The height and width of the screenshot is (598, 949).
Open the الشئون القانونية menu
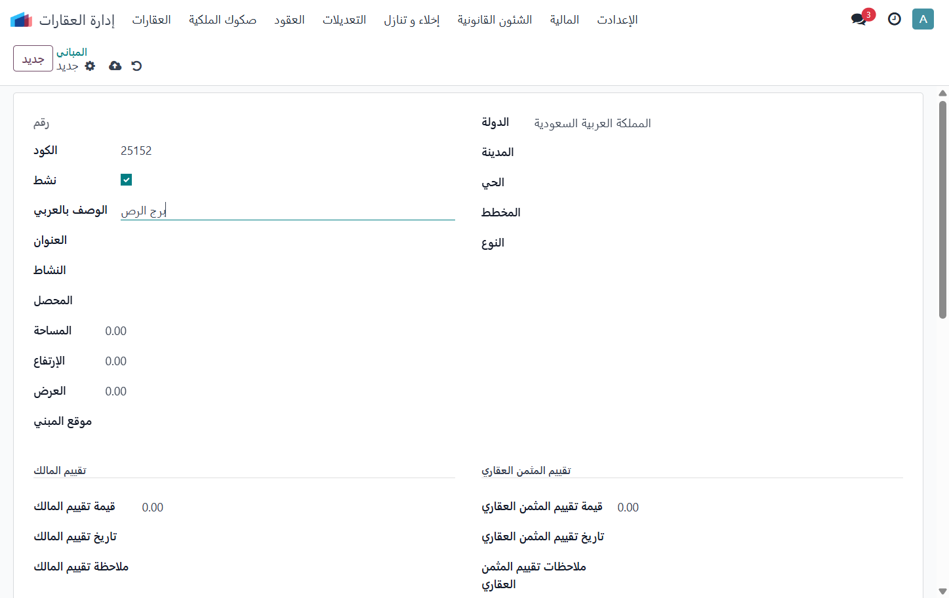point(495,20)
